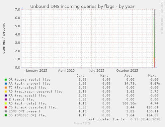The image size is (165, 127).
Task: Click the 'January 2025' x-axis label
Action: click(x=37, y=71)
